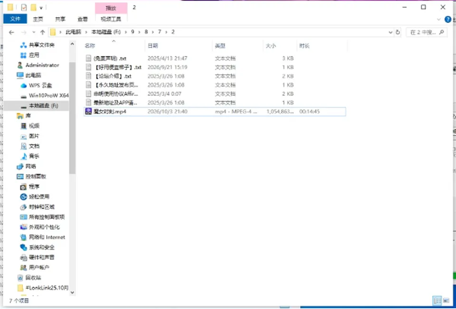Select the 魔女时刻.mp4 video file icon
Screen dimensions: 456x309
[x=88, y=112]
